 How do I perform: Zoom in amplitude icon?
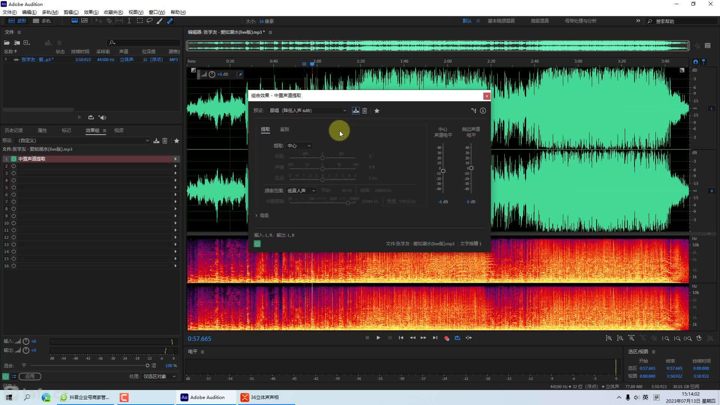pyautogui.click(x=609, y=338)
